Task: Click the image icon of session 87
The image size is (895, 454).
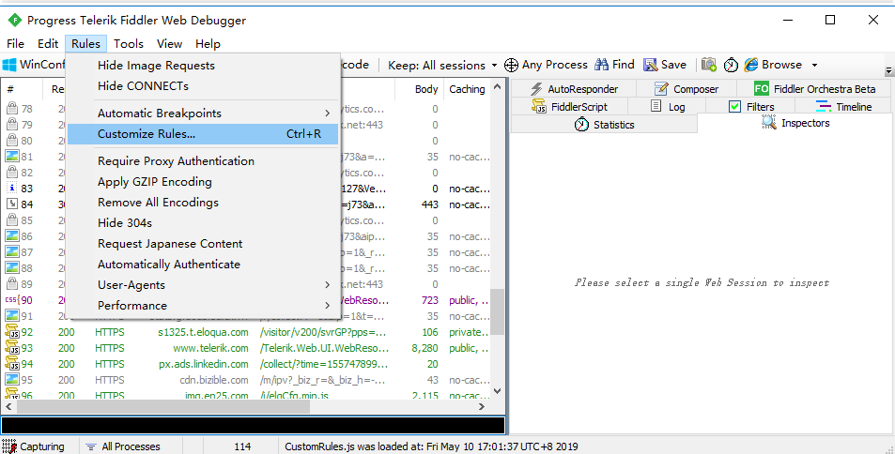Action: click(12, 252)
